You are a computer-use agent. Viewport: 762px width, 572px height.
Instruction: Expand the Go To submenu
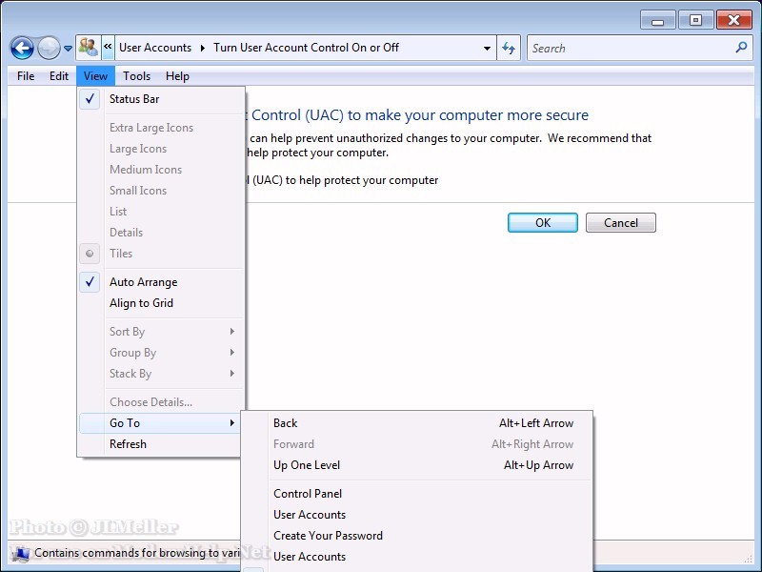pyautogui.click(x=160, y=423)
